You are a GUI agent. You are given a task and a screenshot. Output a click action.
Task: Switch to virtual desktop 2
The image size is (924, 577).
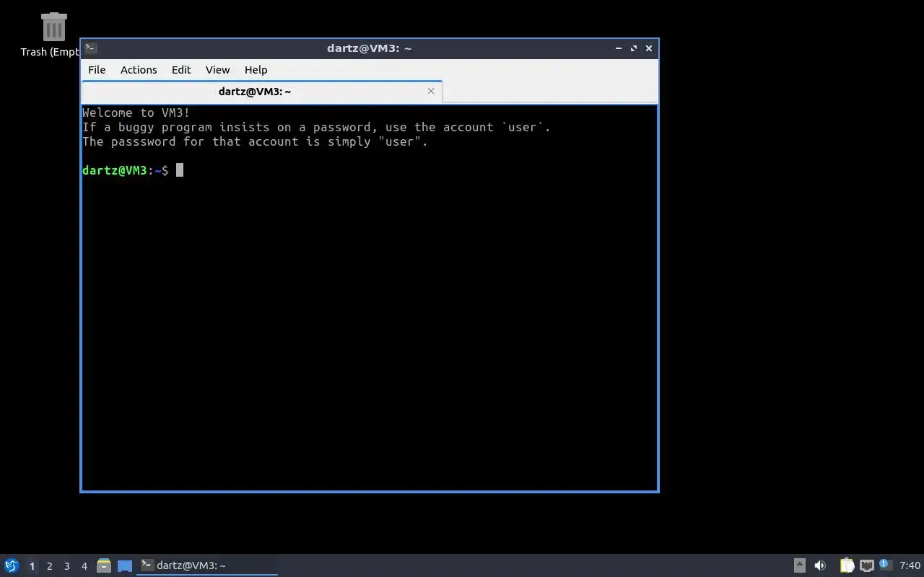coord(50,566)
